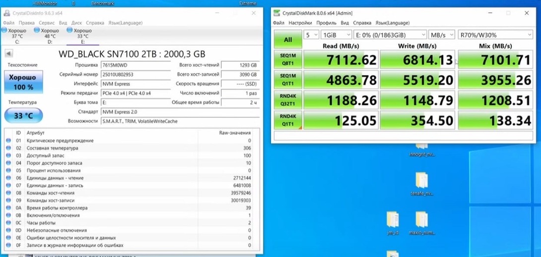
Task: Click row Единицы данных - чтение
Action: pos(129,178)
